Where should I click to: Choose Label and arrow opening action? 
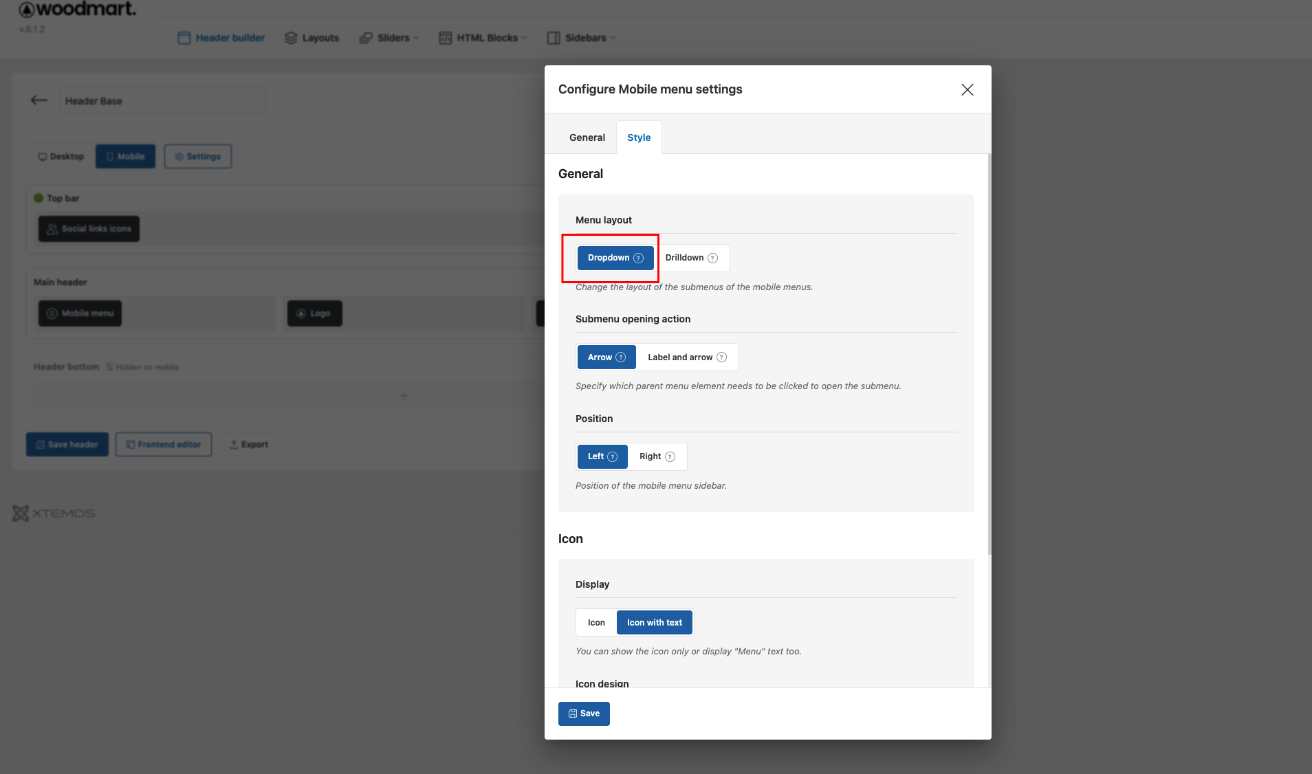pos(687,357)
